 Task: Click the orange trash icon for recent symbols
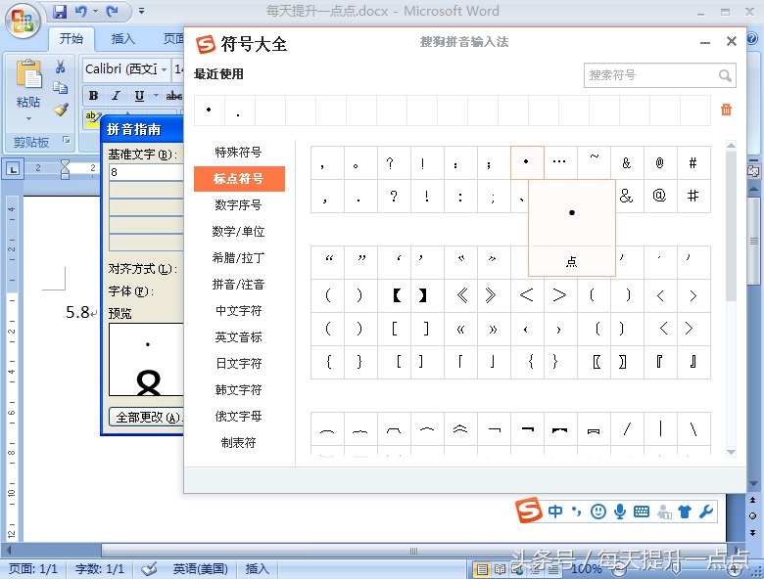tap(726, 110)
